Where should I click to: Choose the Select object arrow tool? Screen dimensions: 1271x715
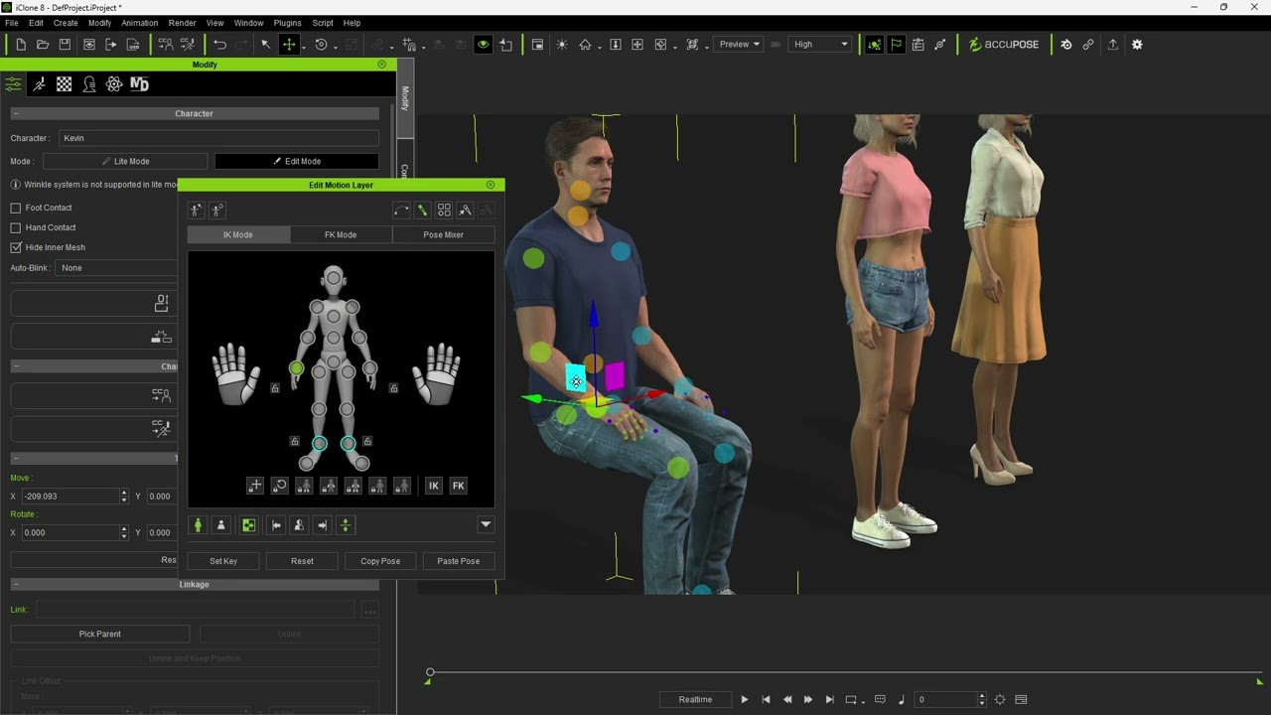pyautogui.click(x=265, y=45)
